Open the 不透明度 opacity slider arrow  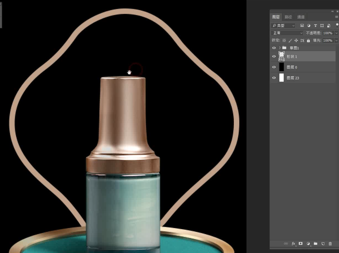coord(336,33)
